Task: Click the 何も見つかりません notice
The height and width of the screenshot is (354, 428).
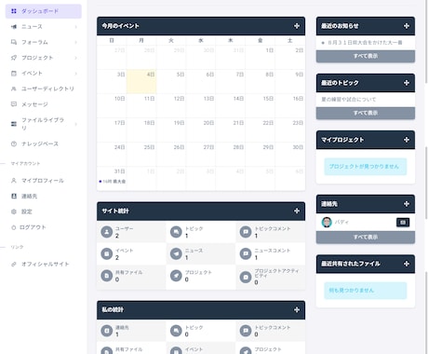Action: [x=366, y=291]
